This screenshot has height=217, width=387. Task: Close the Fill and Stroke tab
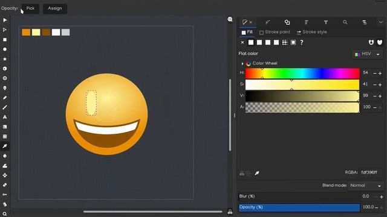(251, 22)
